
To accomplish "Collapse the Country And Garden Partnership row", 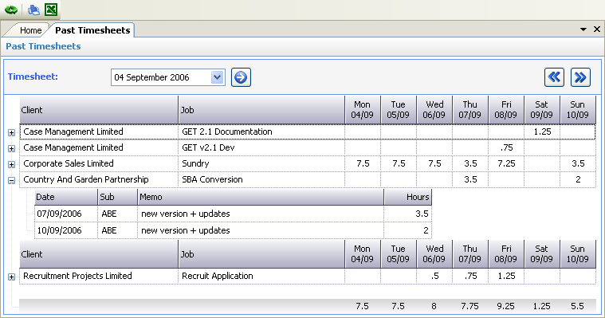I will pos(12,180).
